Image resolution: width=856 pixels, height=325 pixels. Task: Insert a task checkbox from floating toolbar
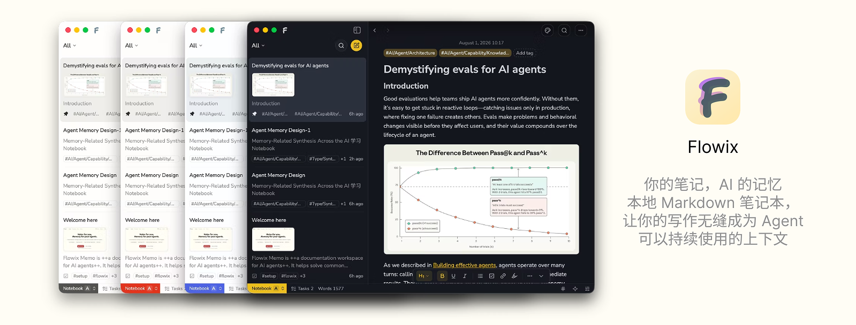[x=491, y=276]
